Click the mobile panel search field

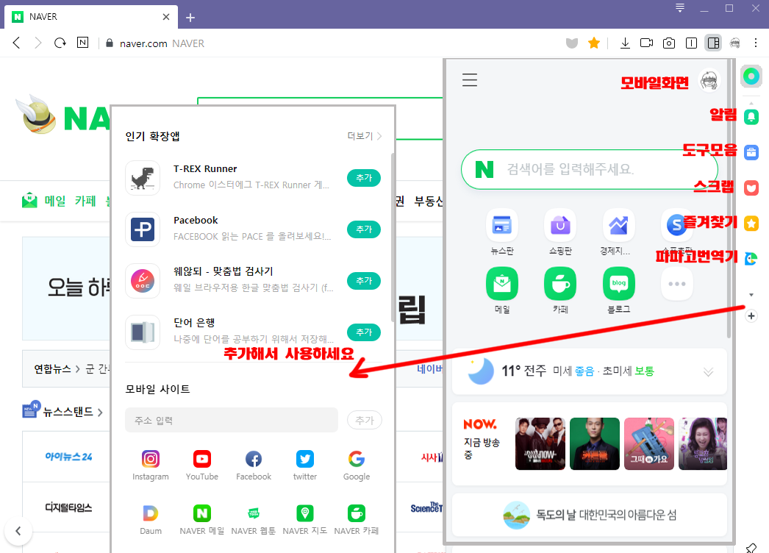(x=589, y=169)
